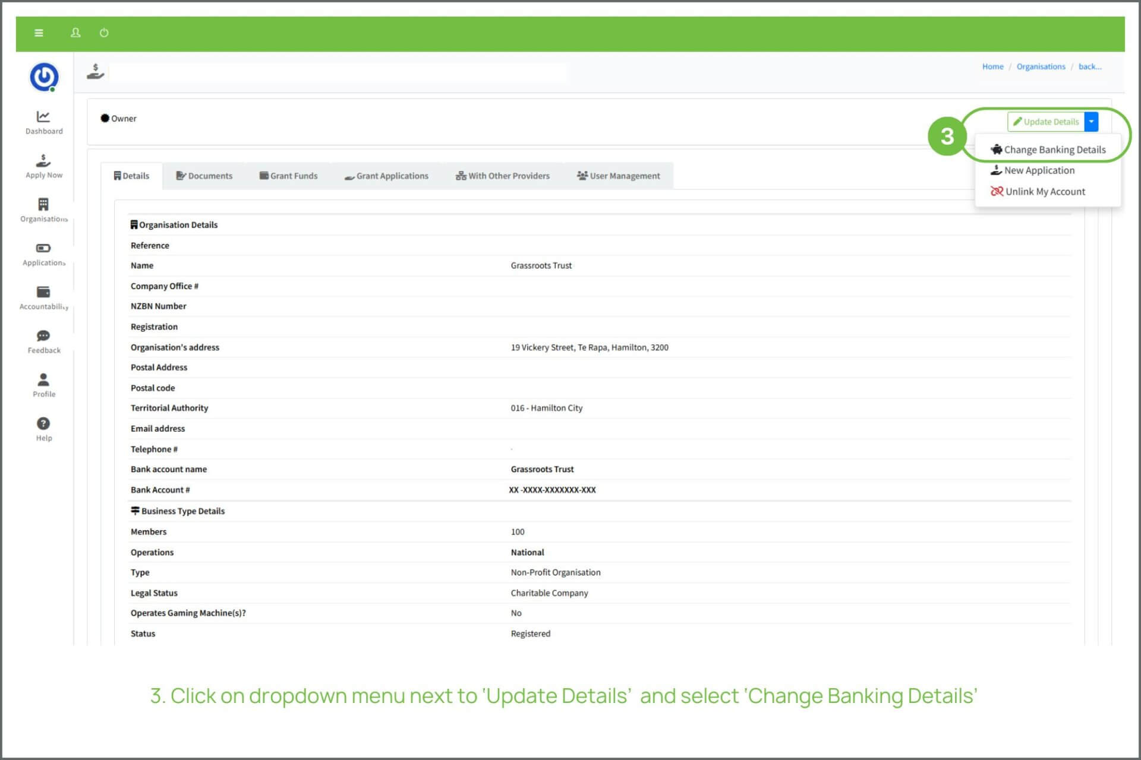Go to Organisations in sidebar
Viewport: 1141px width, 760px height.
coord(43,210)
